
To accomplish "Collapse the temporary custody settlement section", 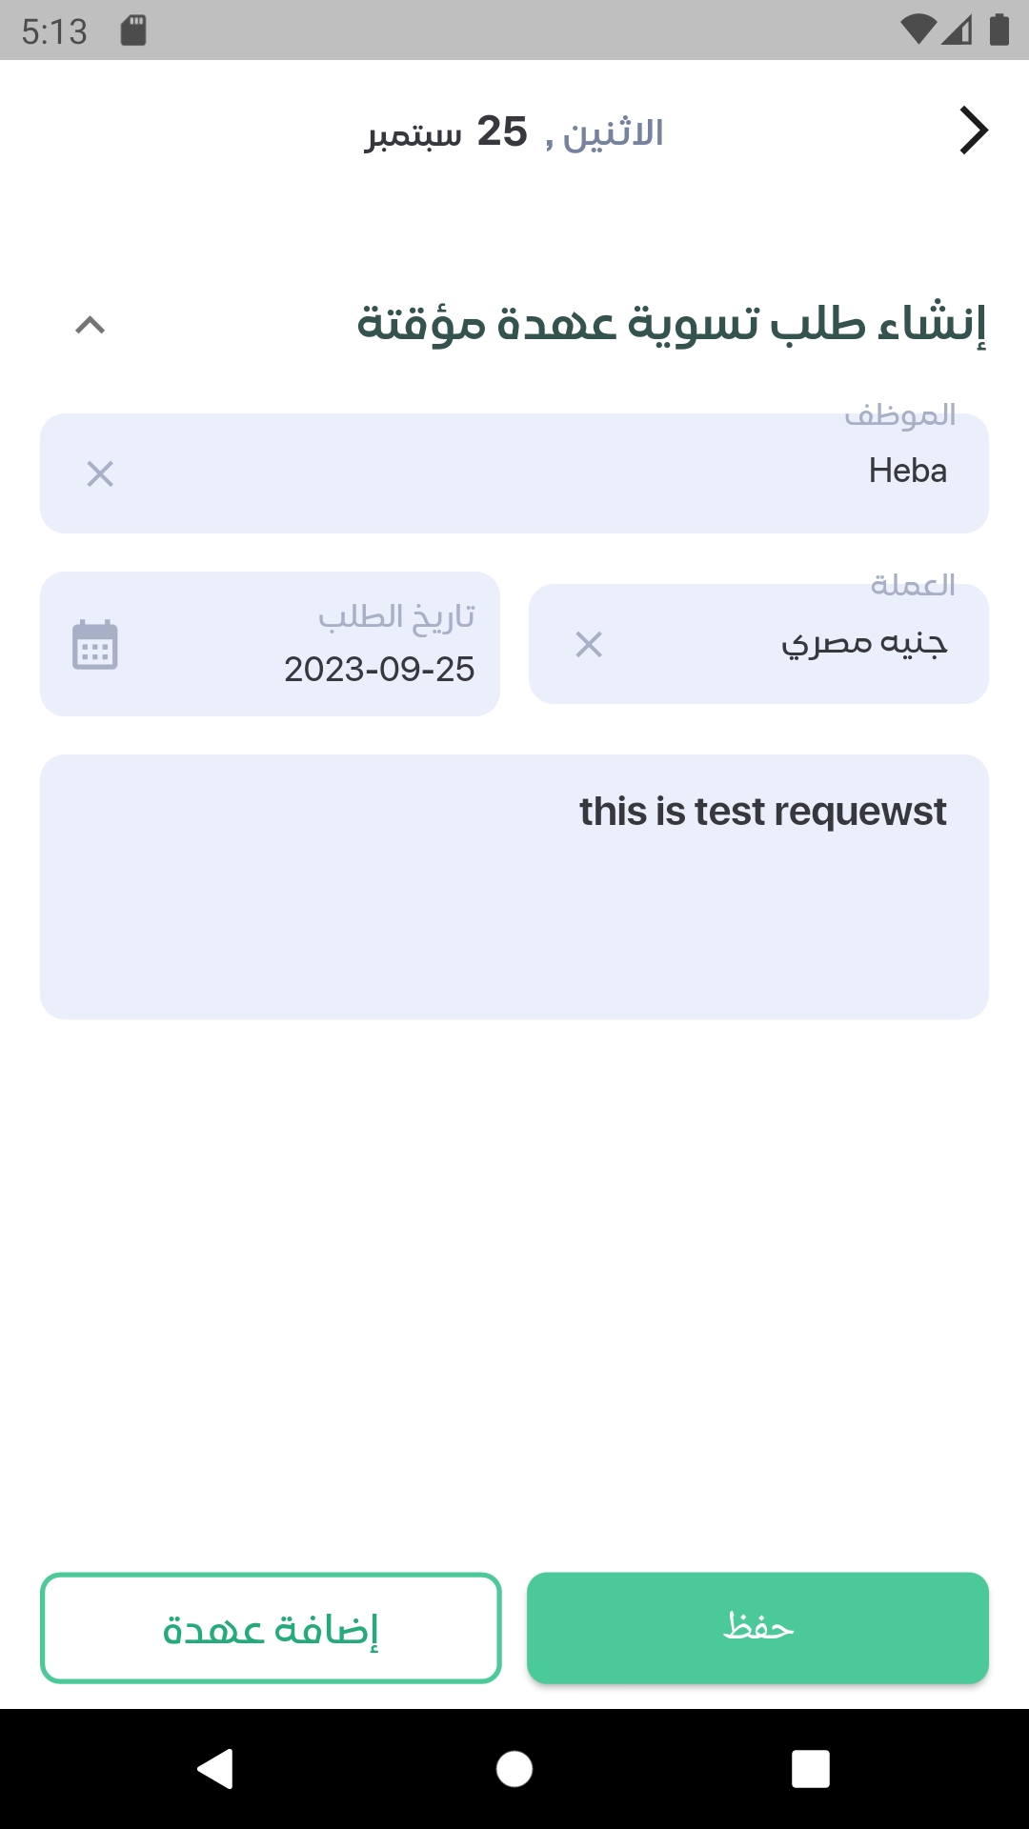I will (90, 326).
